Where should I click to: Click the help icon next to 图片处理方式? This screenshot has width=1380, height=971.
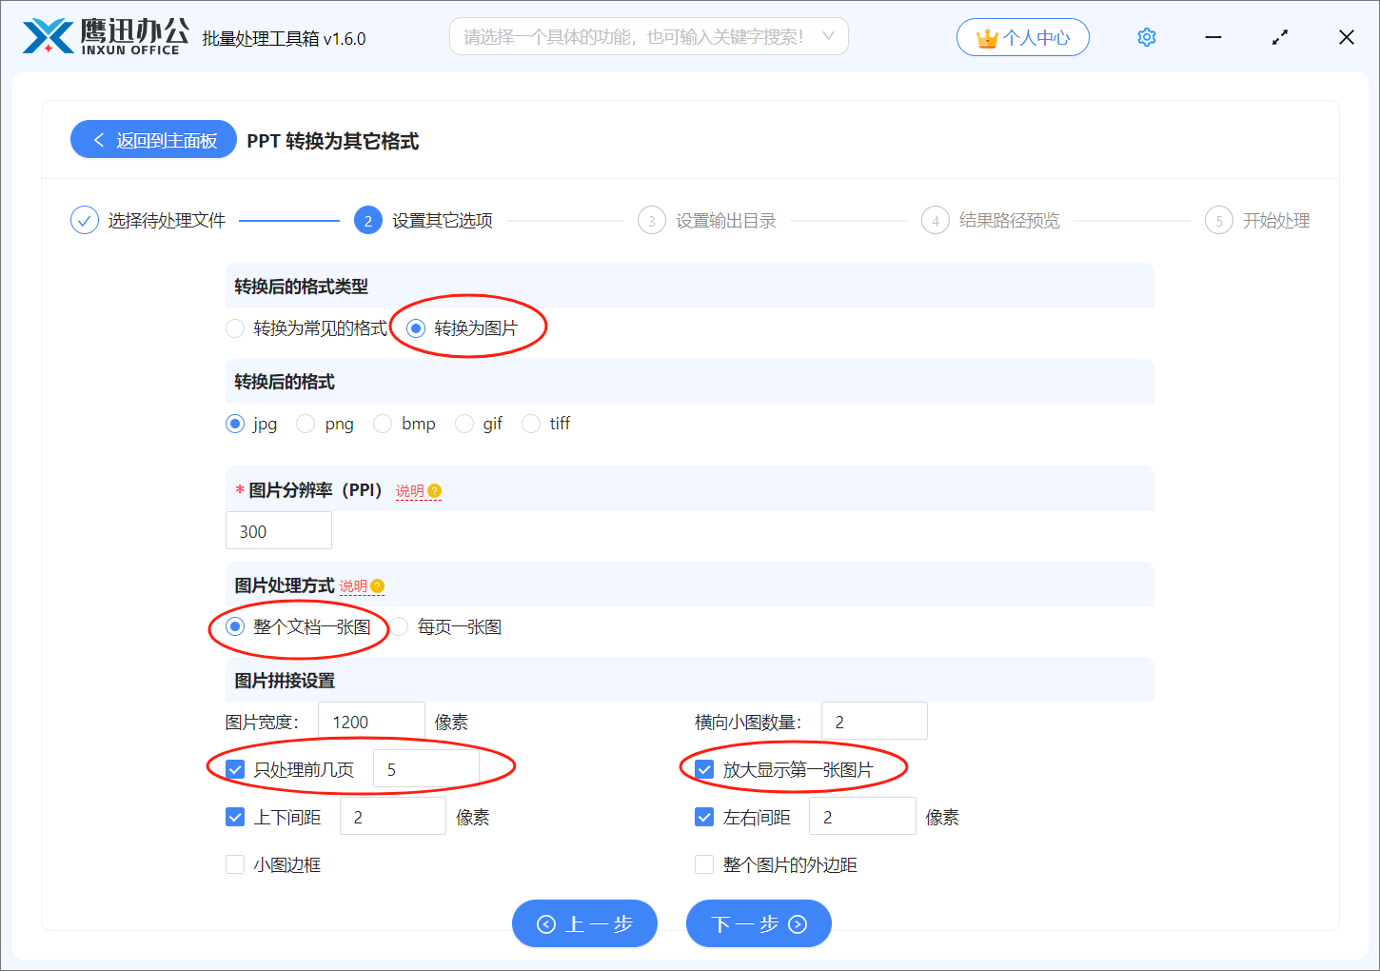tap(378, 586)
